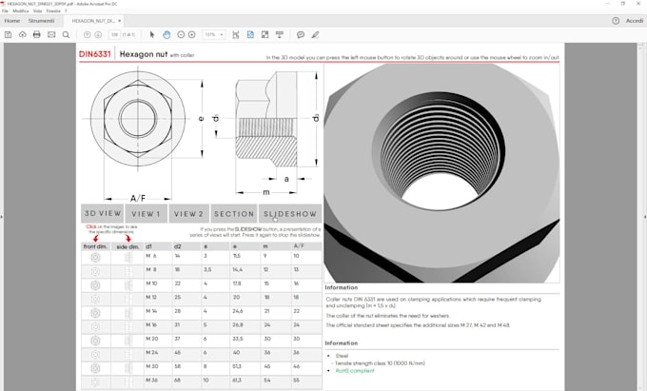Viewport: 647px width, 391px height.
Task: Open the search magnifier tool
Action: tap(66, 34)
